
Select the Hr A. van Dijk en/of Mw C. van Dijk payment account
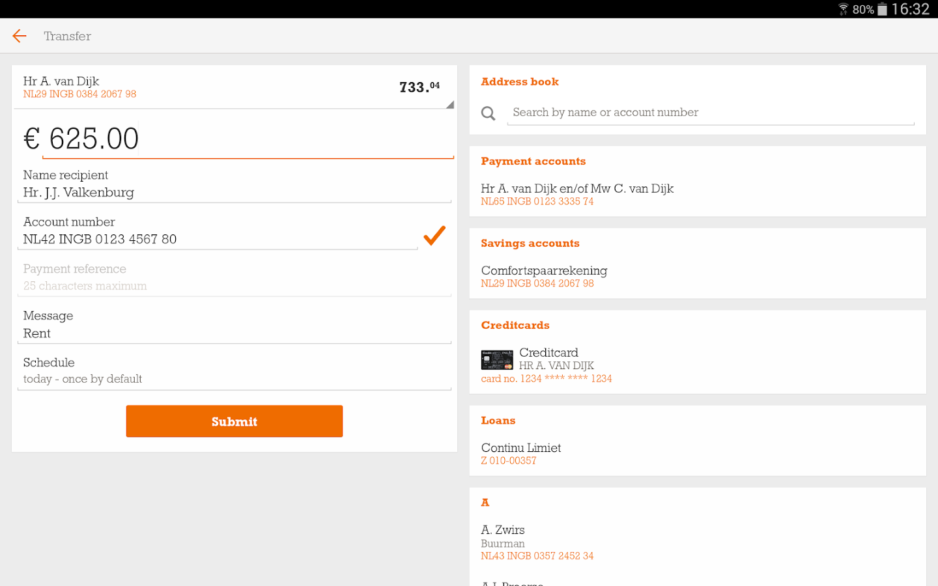click(577, 194)
